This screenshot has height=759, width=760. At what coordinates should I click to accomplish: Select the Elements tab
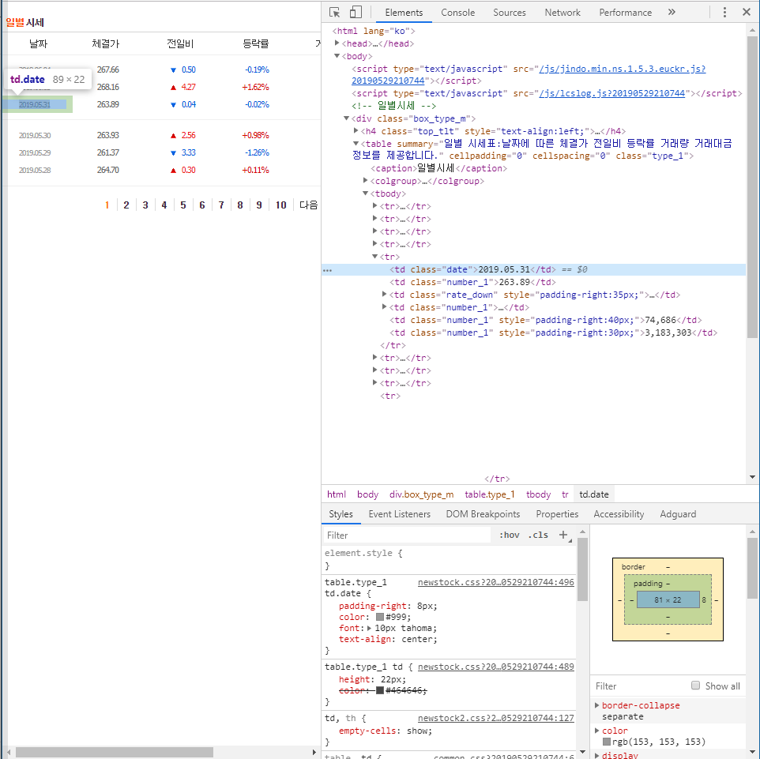pyautogui.click(x=404, y=13)
